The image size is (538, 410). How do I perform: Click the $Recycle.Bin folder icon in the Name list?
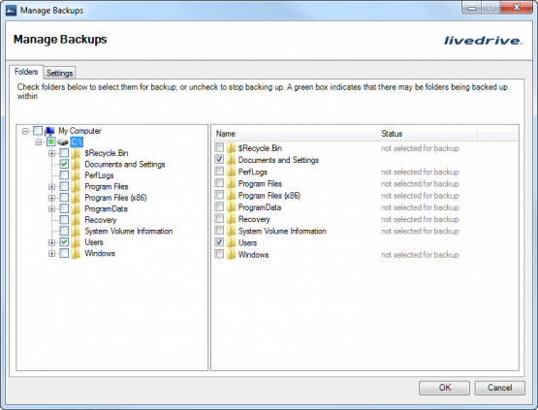click(x=231, y=148)
